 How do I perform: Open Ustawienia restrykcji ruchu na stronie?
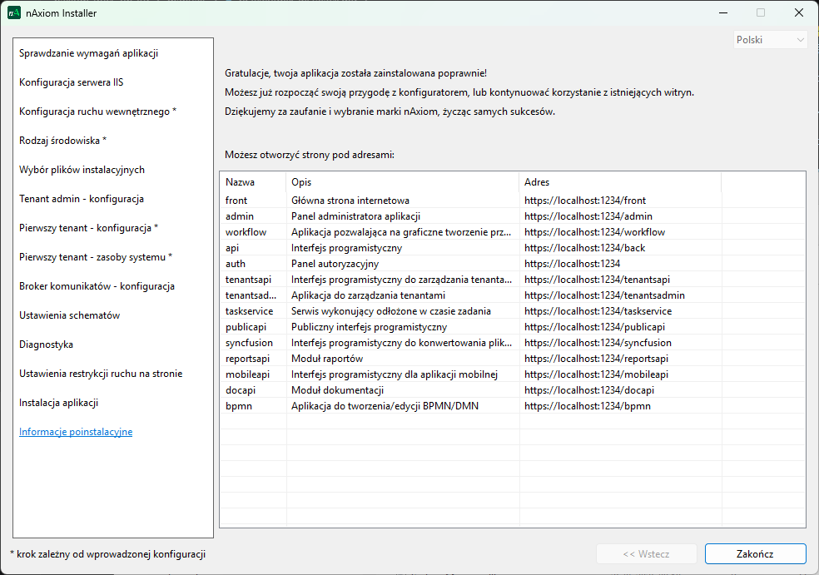tap(101, 374)
